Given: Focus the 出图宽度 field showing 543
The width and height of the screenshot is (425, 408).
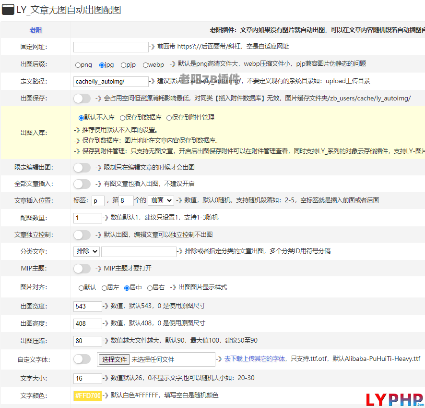Looking at the screenshot, I should point(88,307).
